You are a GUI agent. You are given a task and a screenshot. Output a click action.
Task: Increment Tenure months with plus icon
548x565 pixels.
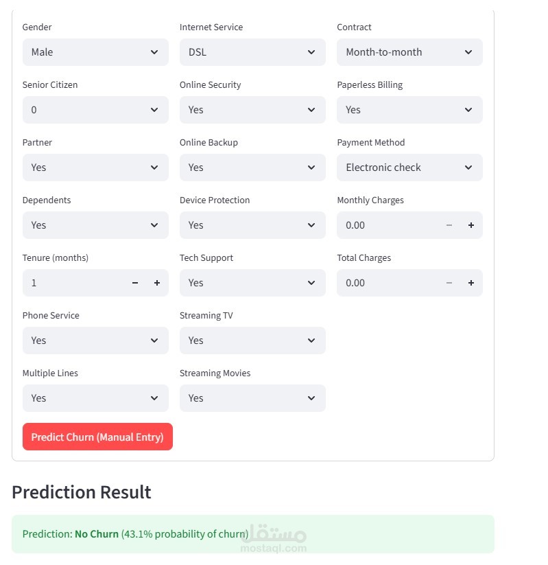[156, 283]
